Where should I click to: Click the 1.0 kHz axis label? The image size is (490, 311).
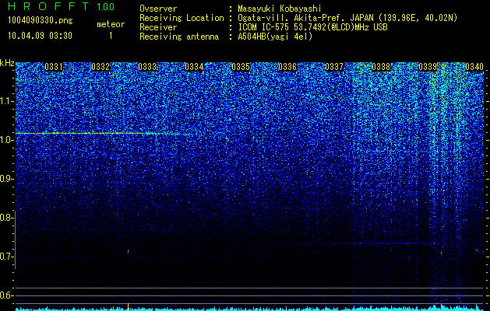pos(7,140)
